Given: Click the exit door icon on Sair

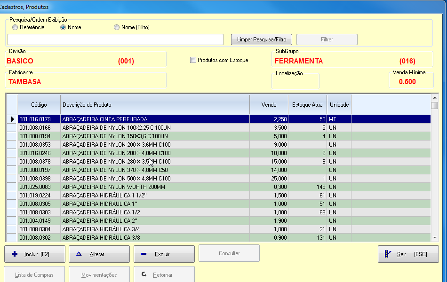Looking at the screenshot, I should 388,254.
